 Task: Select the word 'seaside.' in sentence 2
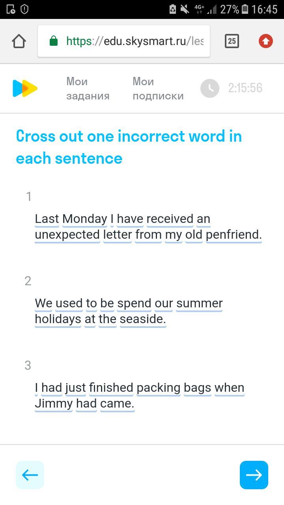pyautogui.click(x=143, y=319)
